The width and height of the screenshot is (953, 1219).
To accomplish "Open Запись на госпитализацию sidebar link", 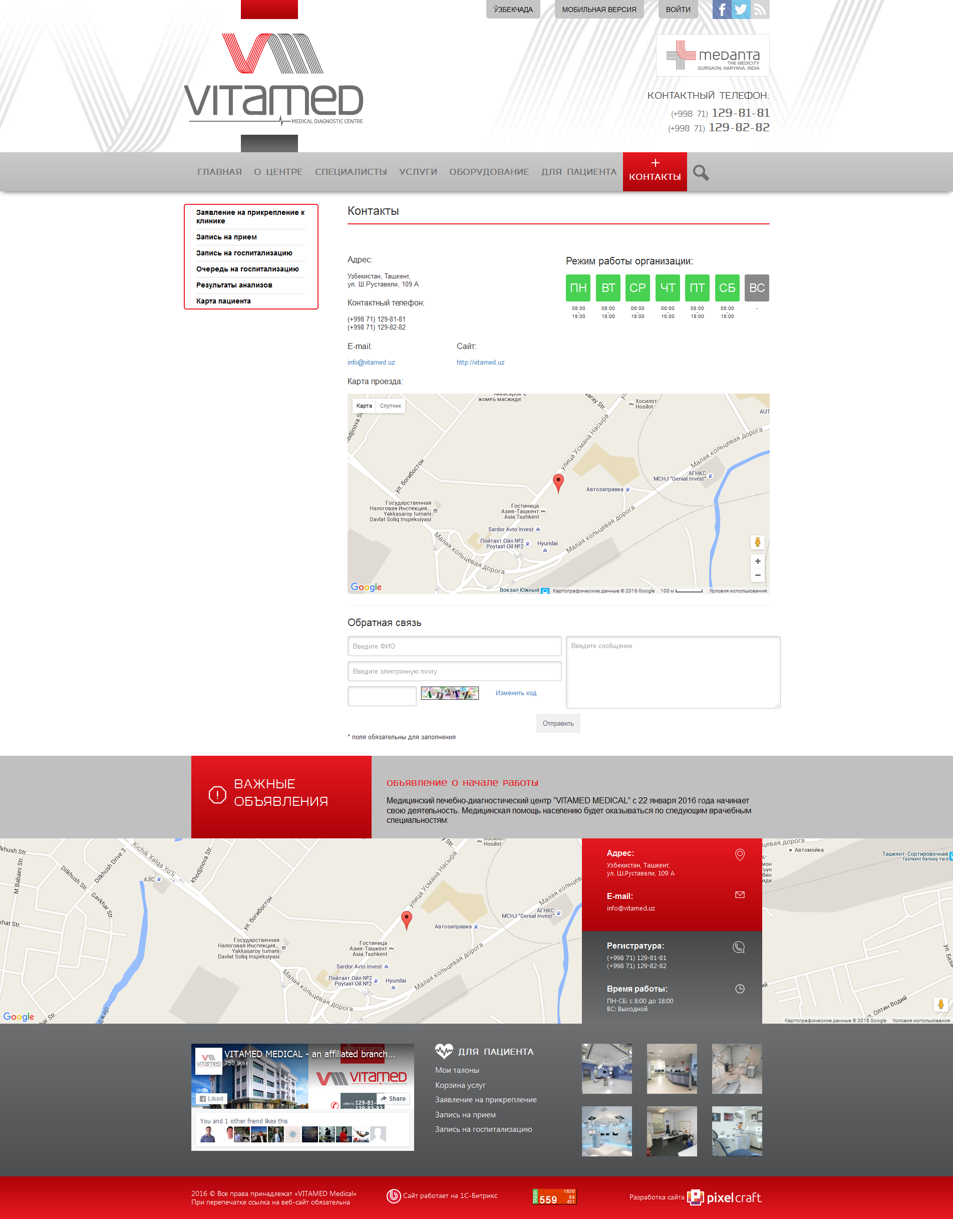I will point(244,253).
